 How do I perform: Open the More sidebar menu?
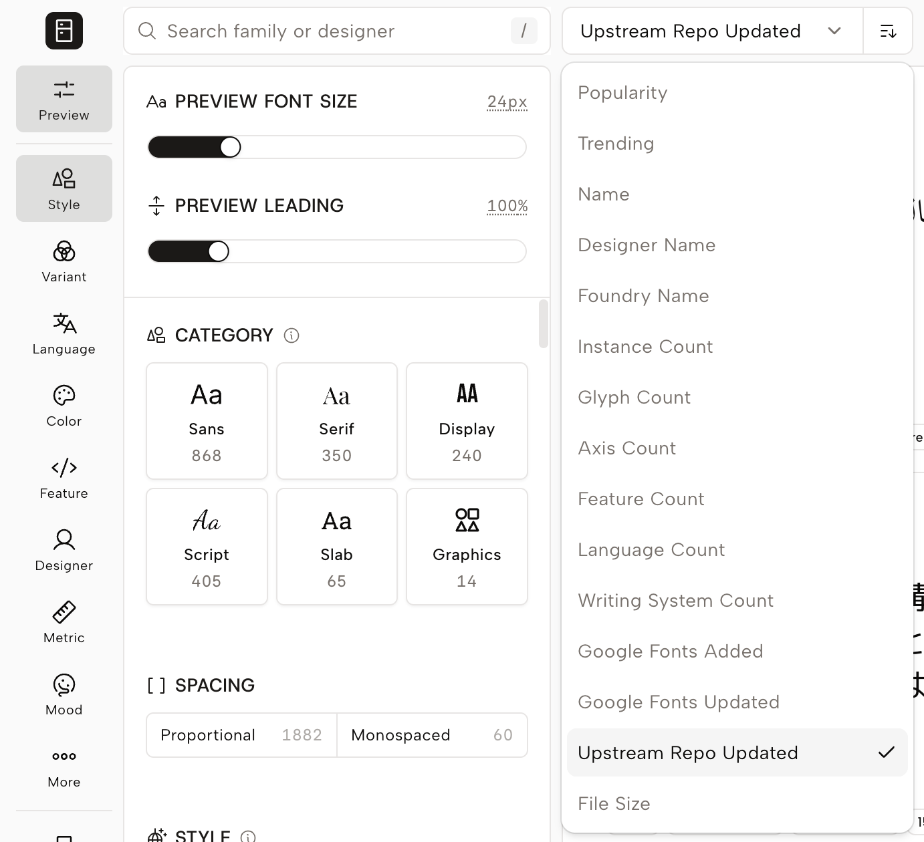pyautogui.click(x=64, y=766)
